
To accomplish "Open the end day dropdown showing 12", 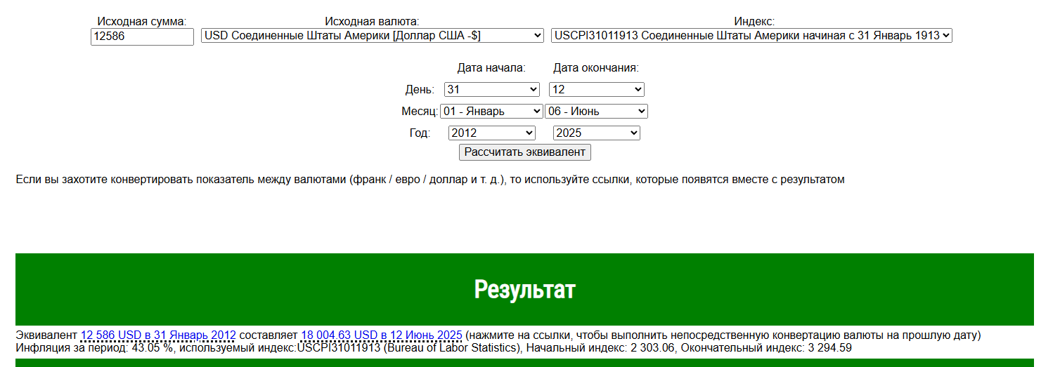I will (597, 89).
